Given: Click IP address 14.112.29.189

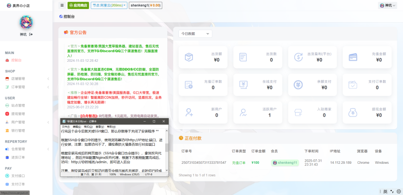Looking at the screenshot, I should tap(341, 163).
